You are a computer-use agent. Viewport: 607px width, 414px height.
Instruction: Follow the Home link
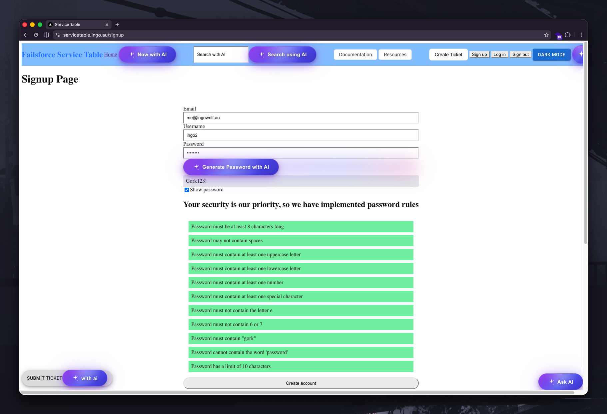click(110, 55)
